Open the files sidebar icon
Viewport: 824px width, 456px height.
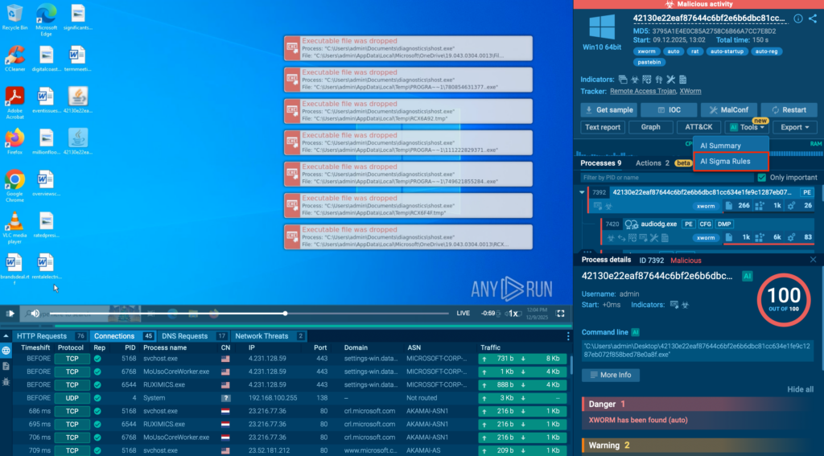click(6, 366)
